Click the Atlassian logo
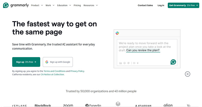Screen dimensions: 202x107 143,106
